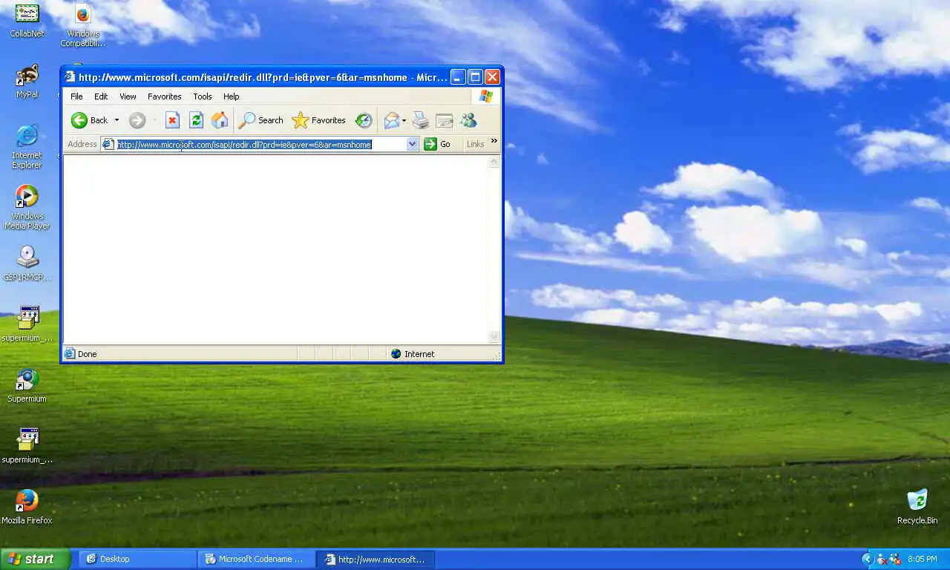Viewport: 950px width, 570px height.
Task: Select the Mozilla Firefox desktop icon
Action: tap(27, 508)
